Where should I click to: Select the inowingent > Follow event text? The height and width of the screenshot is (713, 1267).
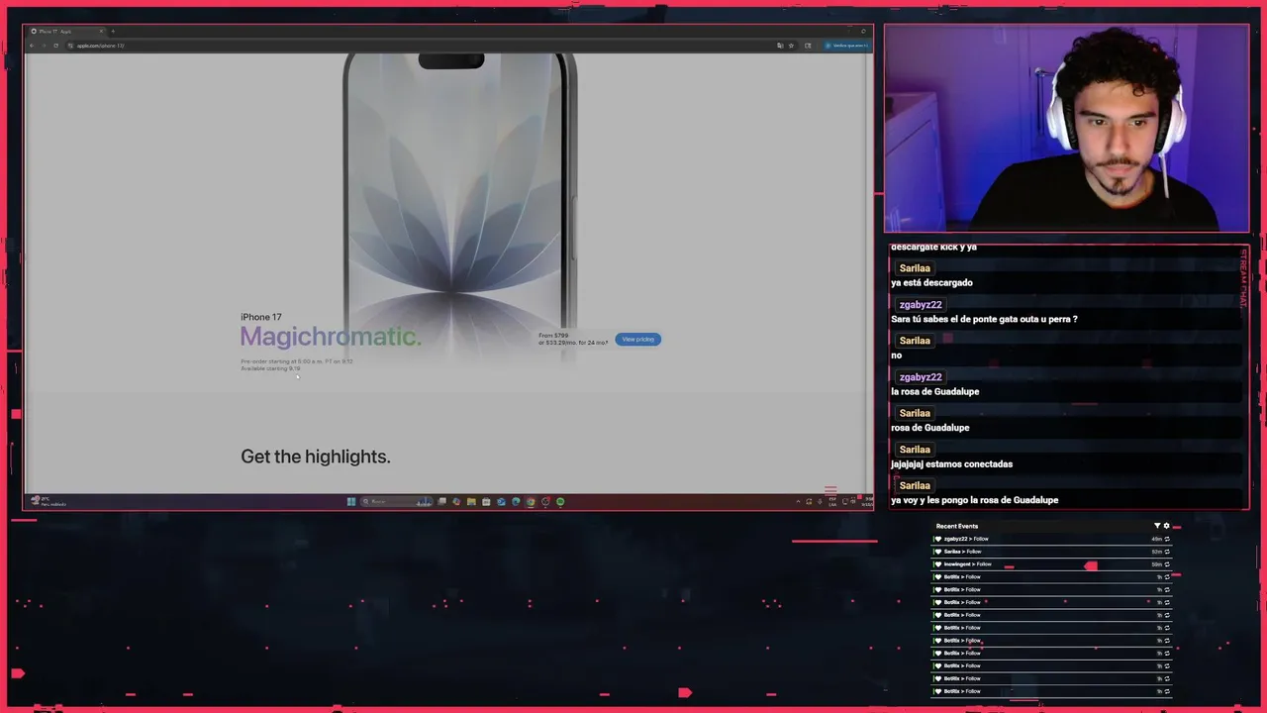point(968,564)
